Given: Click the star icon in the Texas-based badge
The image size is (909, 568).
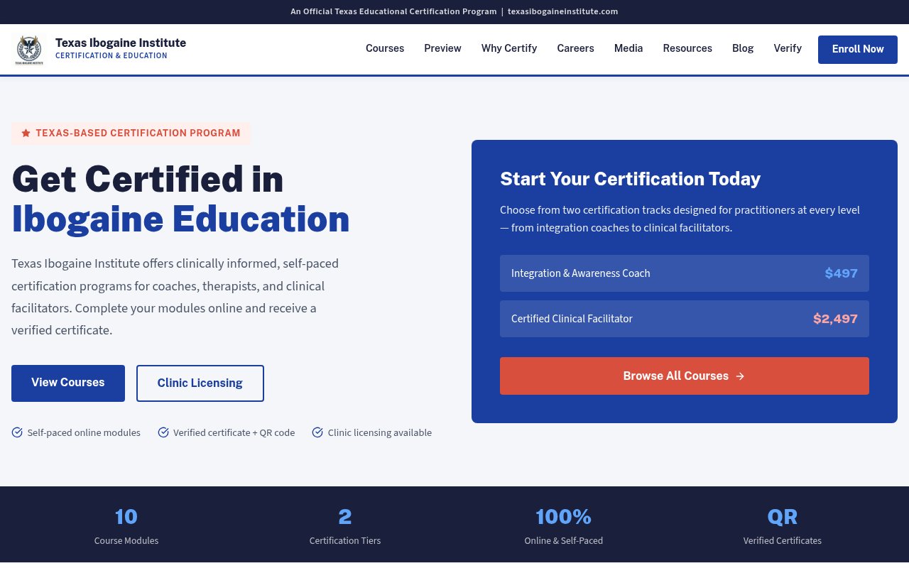Looking at the screenshot, I should click(x=26, y=133).
